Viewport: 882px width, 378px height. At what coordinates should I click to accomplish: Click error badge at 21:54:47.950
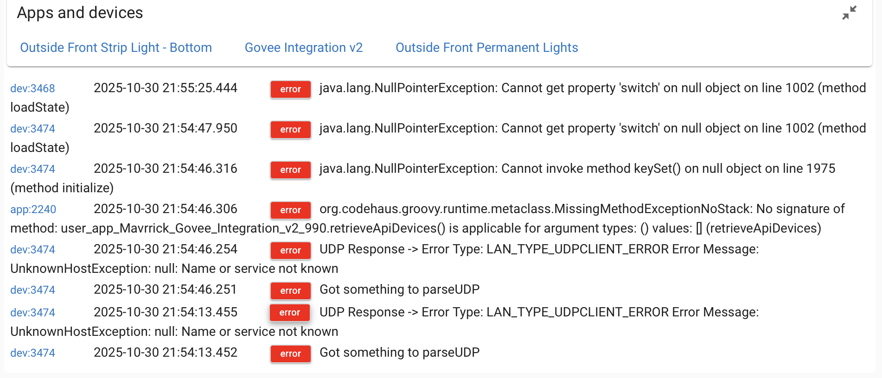pos(291,130)
